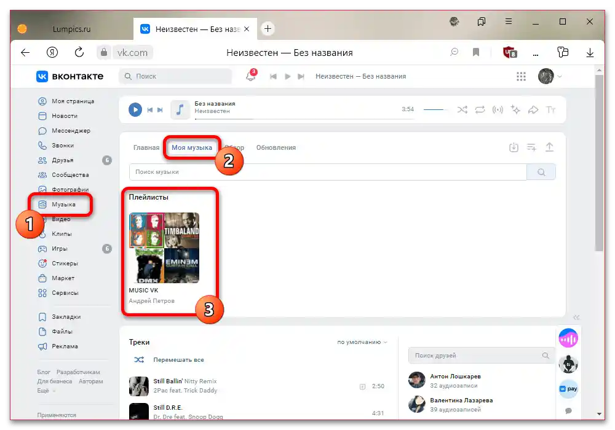This screenshot has width=615, height=430.
Task: Click the music search magnifier button
Action: pos(541,172)
